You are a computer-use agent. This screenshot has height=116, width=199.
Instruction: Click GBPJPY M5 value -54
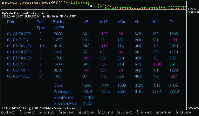coord(85,70)
